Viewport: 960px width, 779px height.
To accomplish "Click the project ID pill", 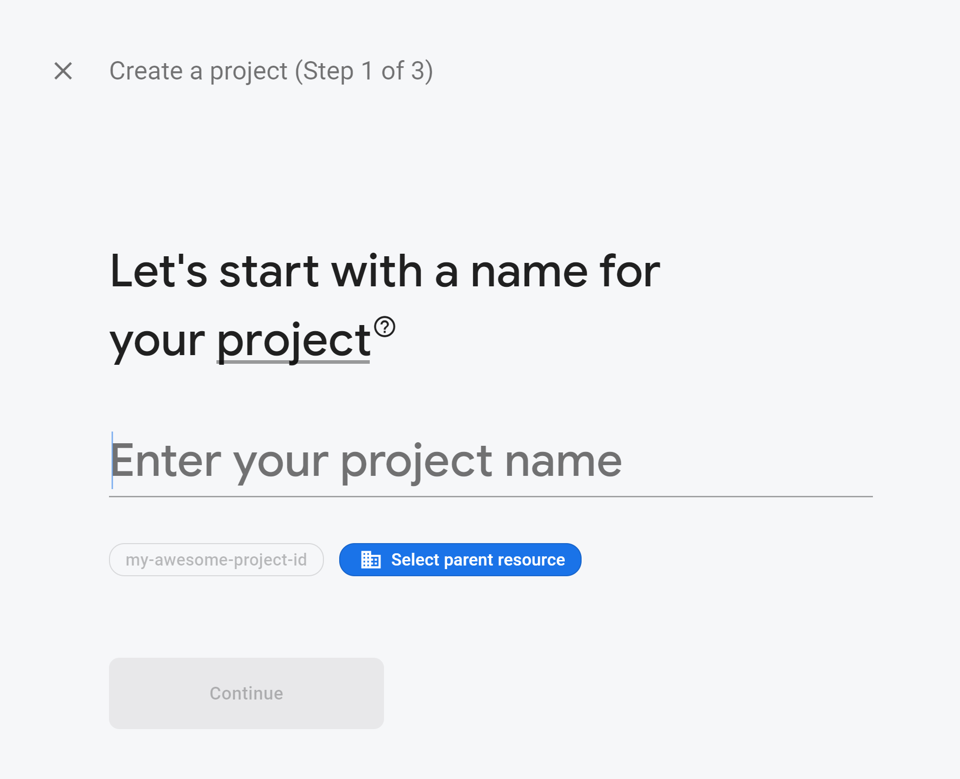I will (216, 559).
